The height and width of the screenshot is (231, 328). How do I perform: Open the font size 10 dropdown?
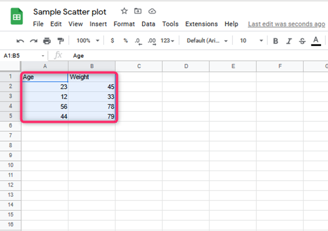click(x=251, y=41)
